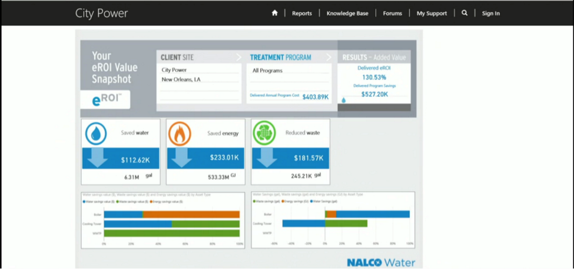The height and width of the screenshot is (269, 574).
Task: Click the small water droplet in Results panel
Action: click(x=344, y=100)
